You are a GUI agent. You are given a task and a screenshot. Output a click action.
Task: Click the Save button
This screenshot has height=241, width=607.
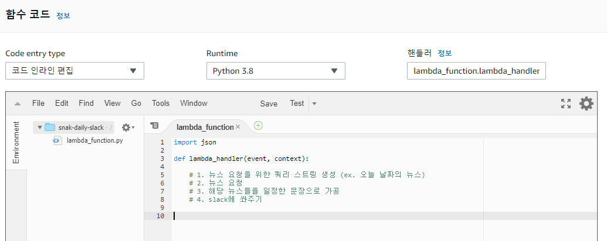coord(269,104)
